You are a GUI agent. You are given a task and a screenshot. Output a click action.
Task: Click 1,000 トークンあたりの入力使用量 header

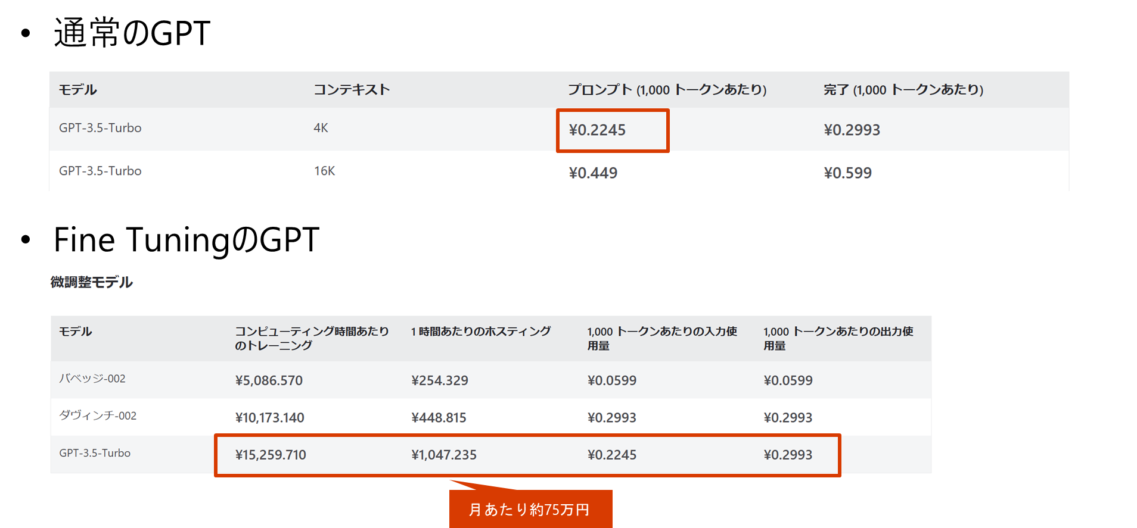click(x=662, y=338)
